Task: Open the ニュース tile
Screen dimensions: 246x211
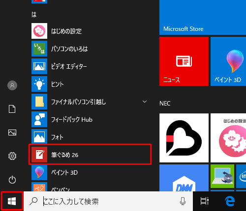Action: [184, 61]
